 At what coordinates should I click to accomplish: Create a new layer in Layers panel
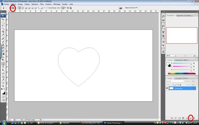(191, 118)
